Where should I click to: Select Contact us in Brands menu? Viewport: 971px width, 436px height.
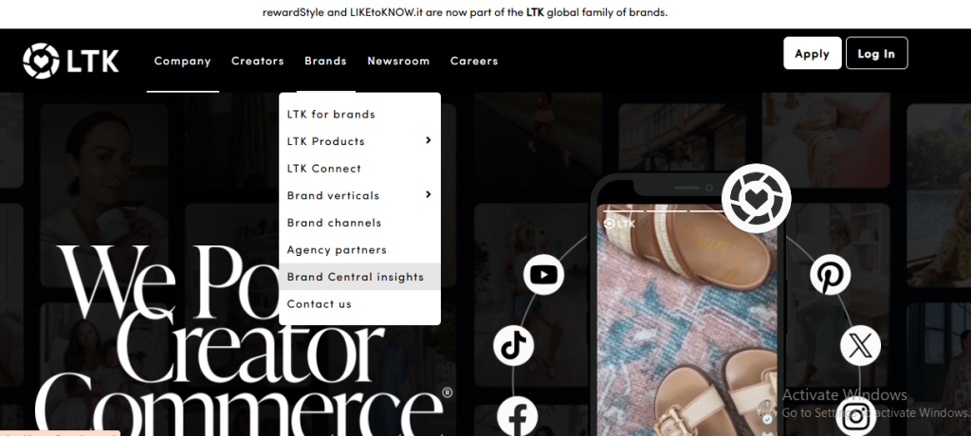coord(320,304)
